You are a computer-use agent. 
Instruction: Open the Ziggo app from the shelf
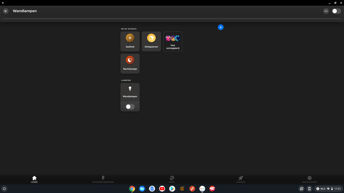182,189
